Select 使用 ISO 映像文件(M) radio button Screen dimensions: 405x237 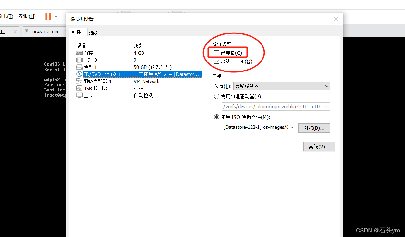(x=217, y=117)
